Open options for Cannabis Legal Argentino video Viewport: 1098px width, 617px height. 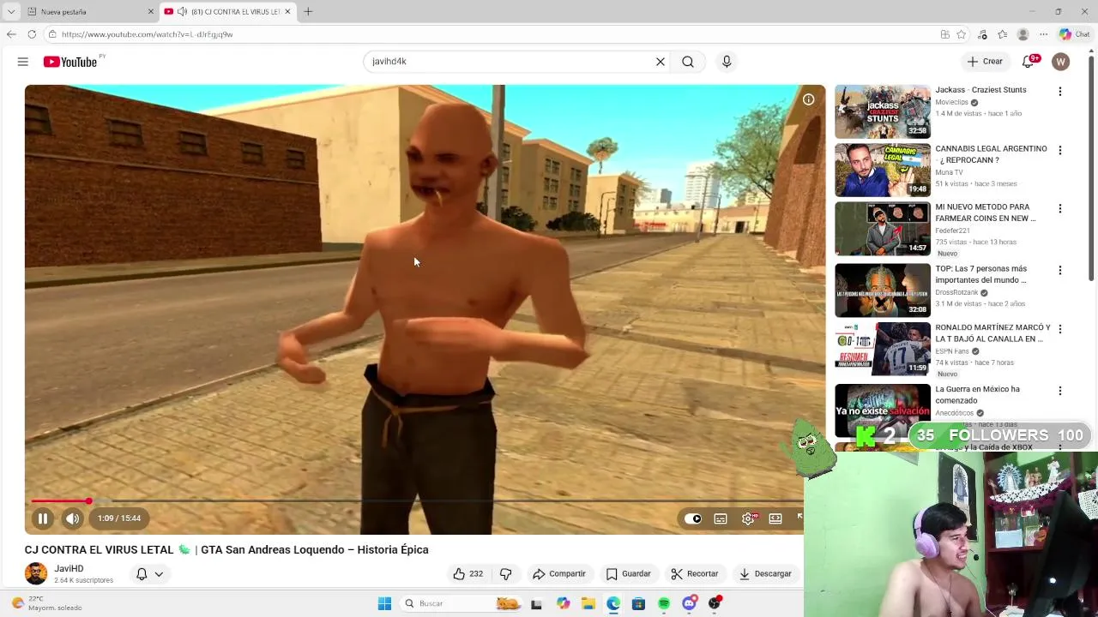coord(1060,150)
